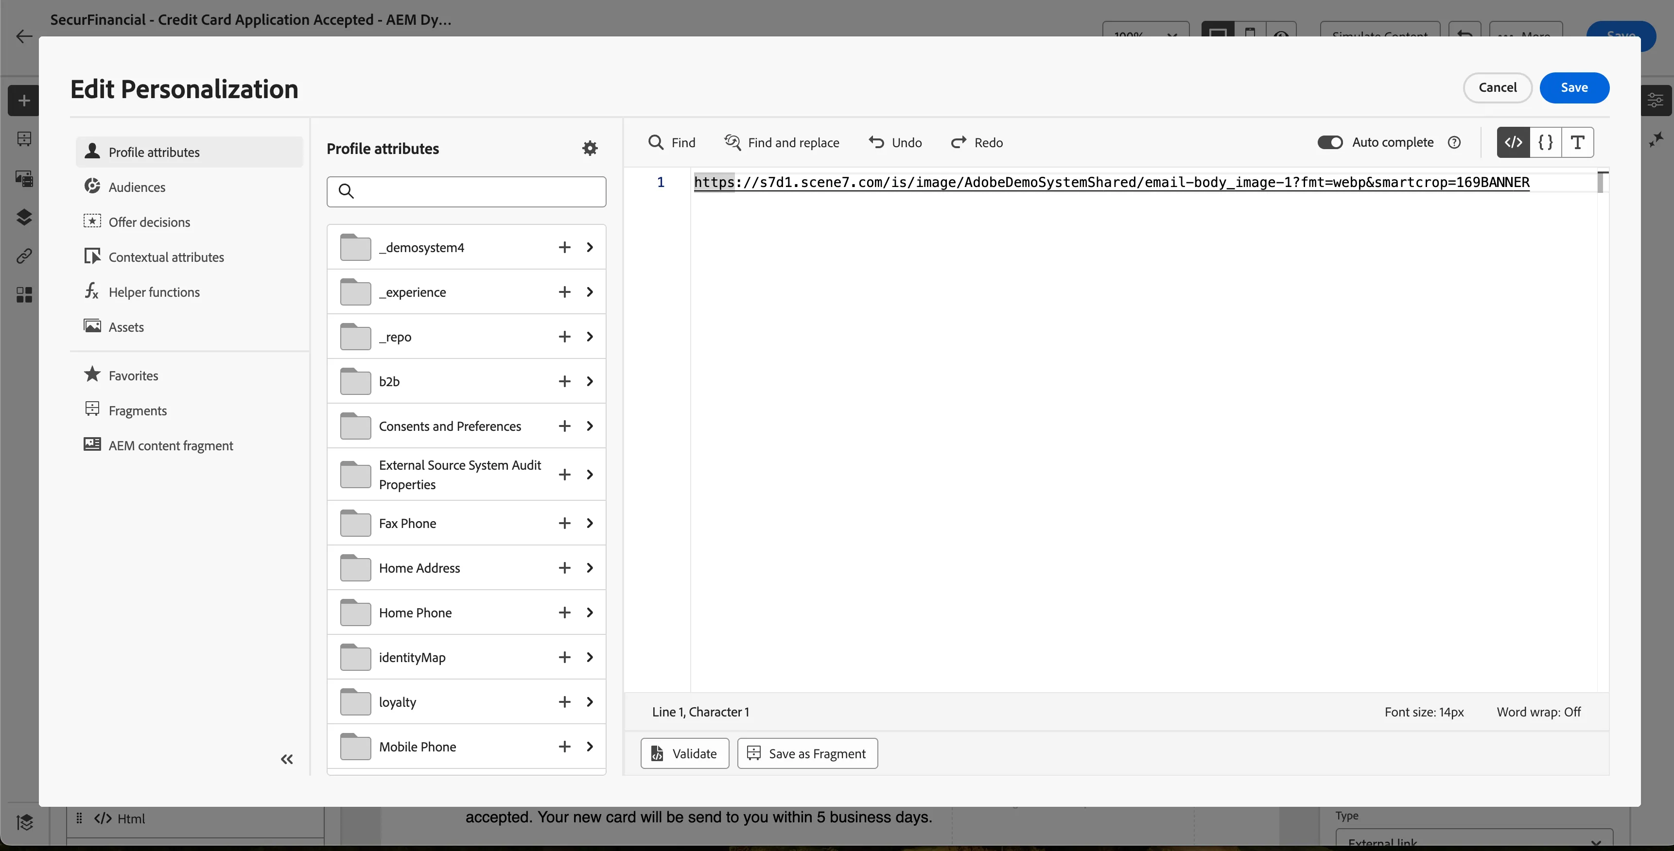Viewport: 1674px width, 851px height.
Task: Click the Cancel button
Action: point(1497,88)
